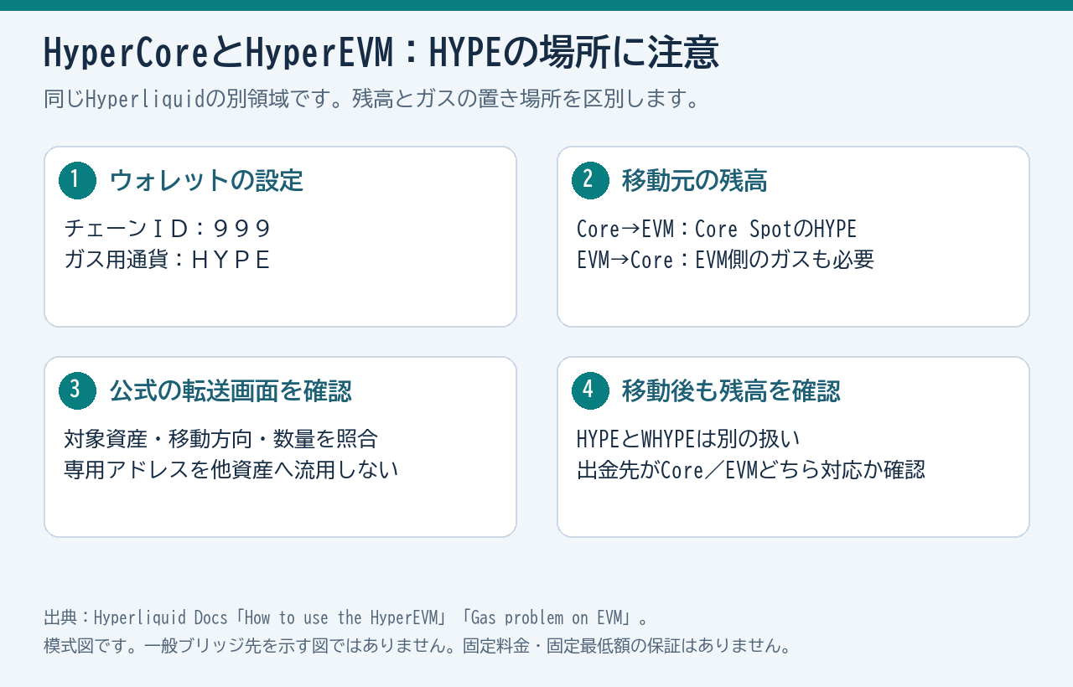Select the line "チェーンＩＤ：９９９"

[168, 229]
